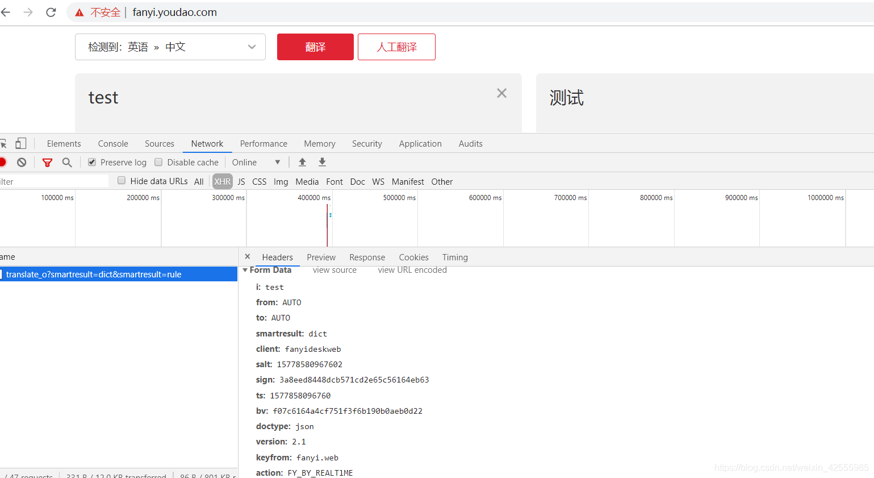Collapse the Form Data section
This screenshot has width=874, height=478.
tap(245, 270)
